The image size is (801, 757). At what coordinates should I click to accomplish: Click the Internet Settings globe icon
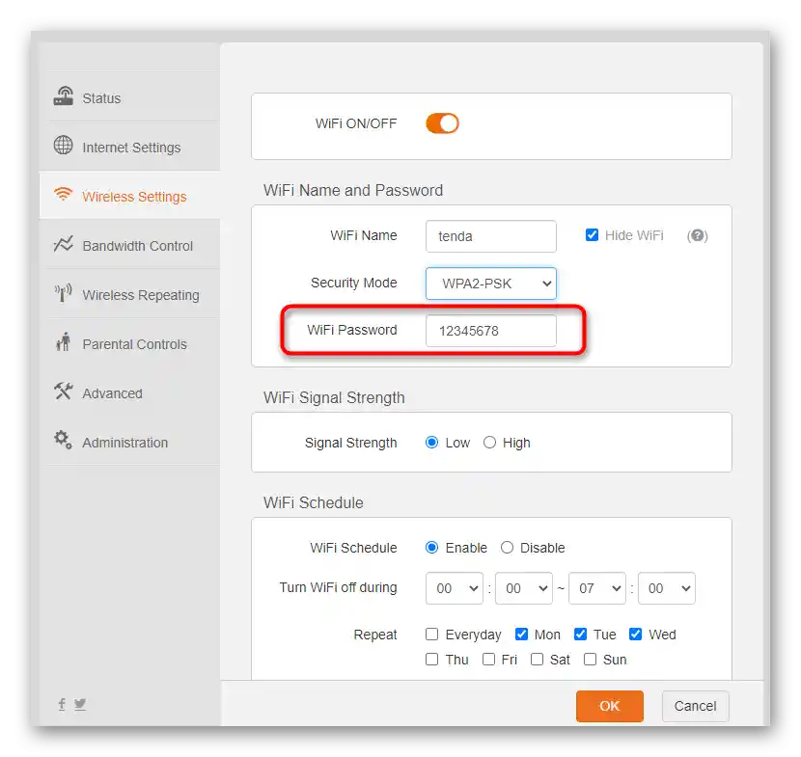(64, 145)
